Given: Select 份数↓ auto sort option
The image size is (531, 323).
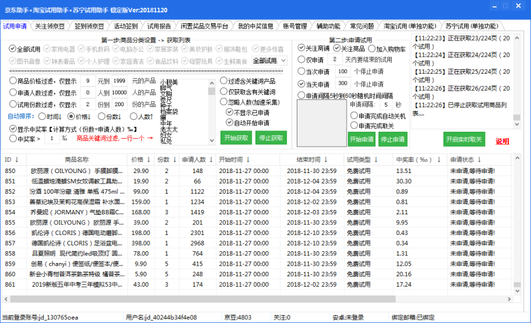Looking at the screenshot, I should [x=102, y=116].
